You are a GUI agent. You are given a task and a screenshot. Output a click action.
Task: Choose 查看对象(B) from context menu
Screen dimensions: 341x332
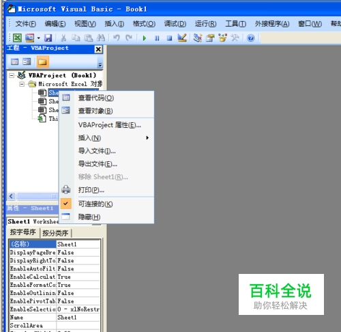point(106,111)
